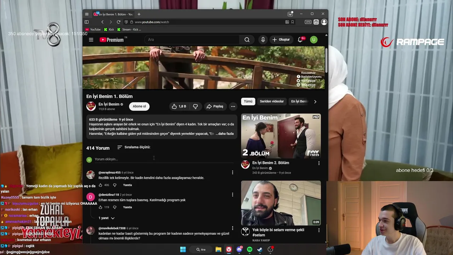Dislike the esraylmaz455 comment

point(115,185)
